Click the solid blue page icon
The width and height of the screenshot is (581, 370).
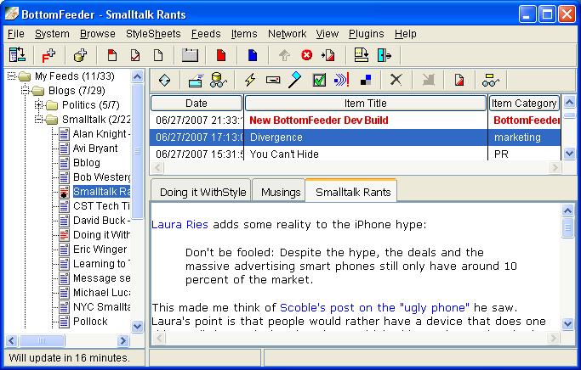click(253, 55)
